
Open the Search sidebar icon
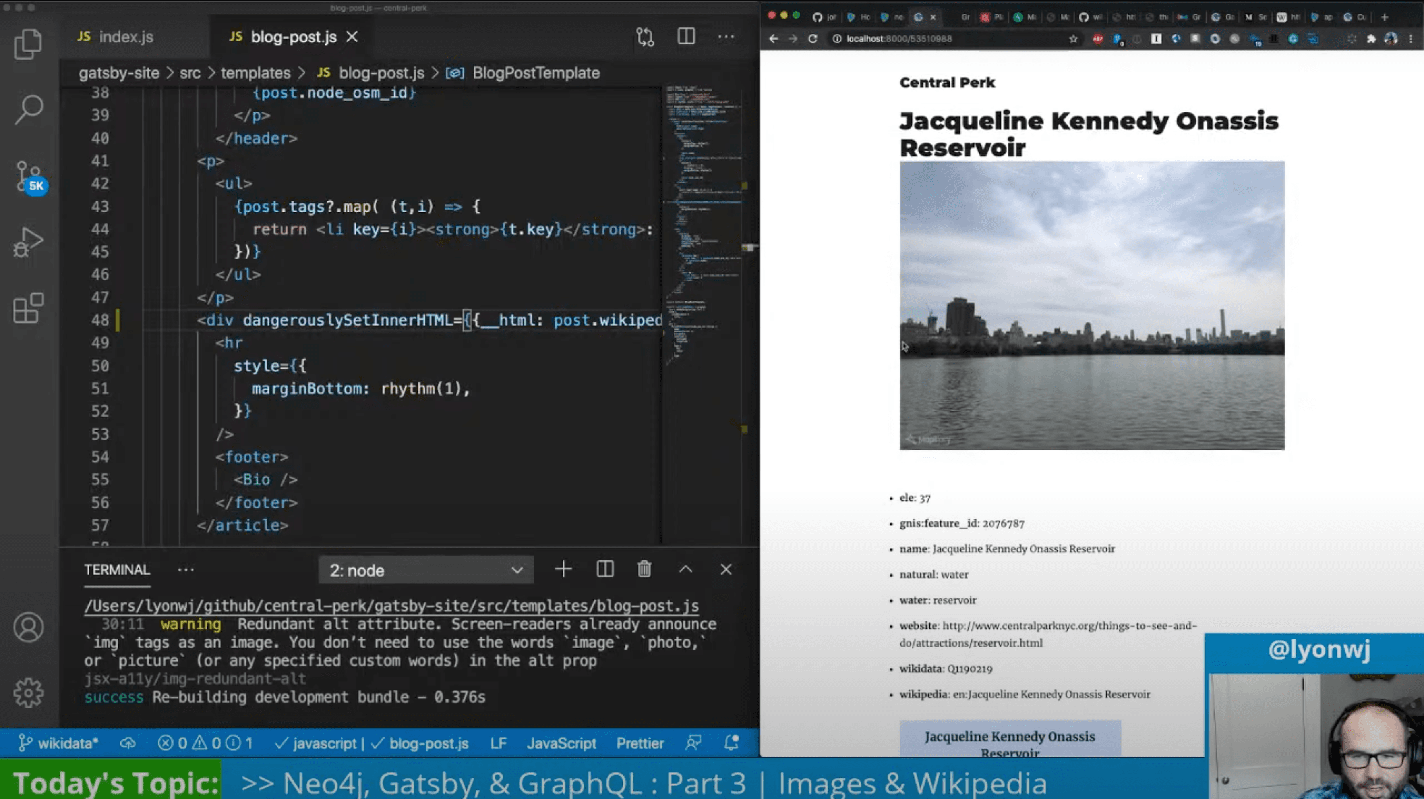29,110
